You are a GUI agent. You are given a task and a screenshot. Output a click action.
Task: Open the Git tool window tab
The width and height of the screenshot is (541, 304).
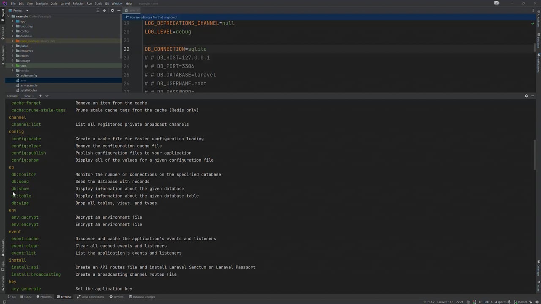pos(12,297)
